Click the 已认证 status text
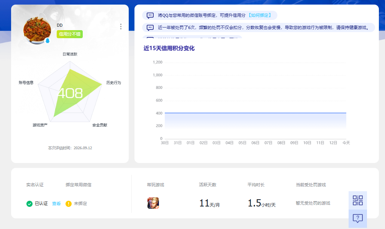This screenshot has height=229, width=385. point(41,203)
